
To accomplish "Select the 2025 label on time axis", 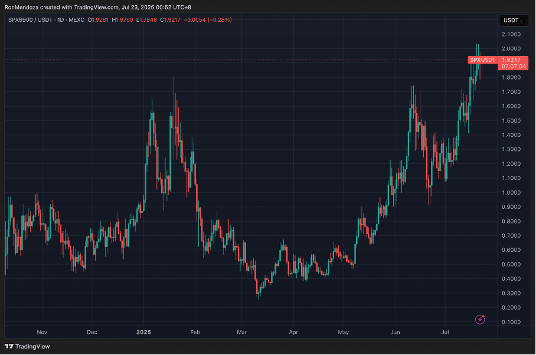I will (x=144, y=332).
